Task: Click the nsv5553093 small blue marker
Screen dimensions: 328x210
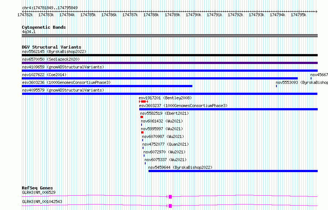Action: coord(276,86)
